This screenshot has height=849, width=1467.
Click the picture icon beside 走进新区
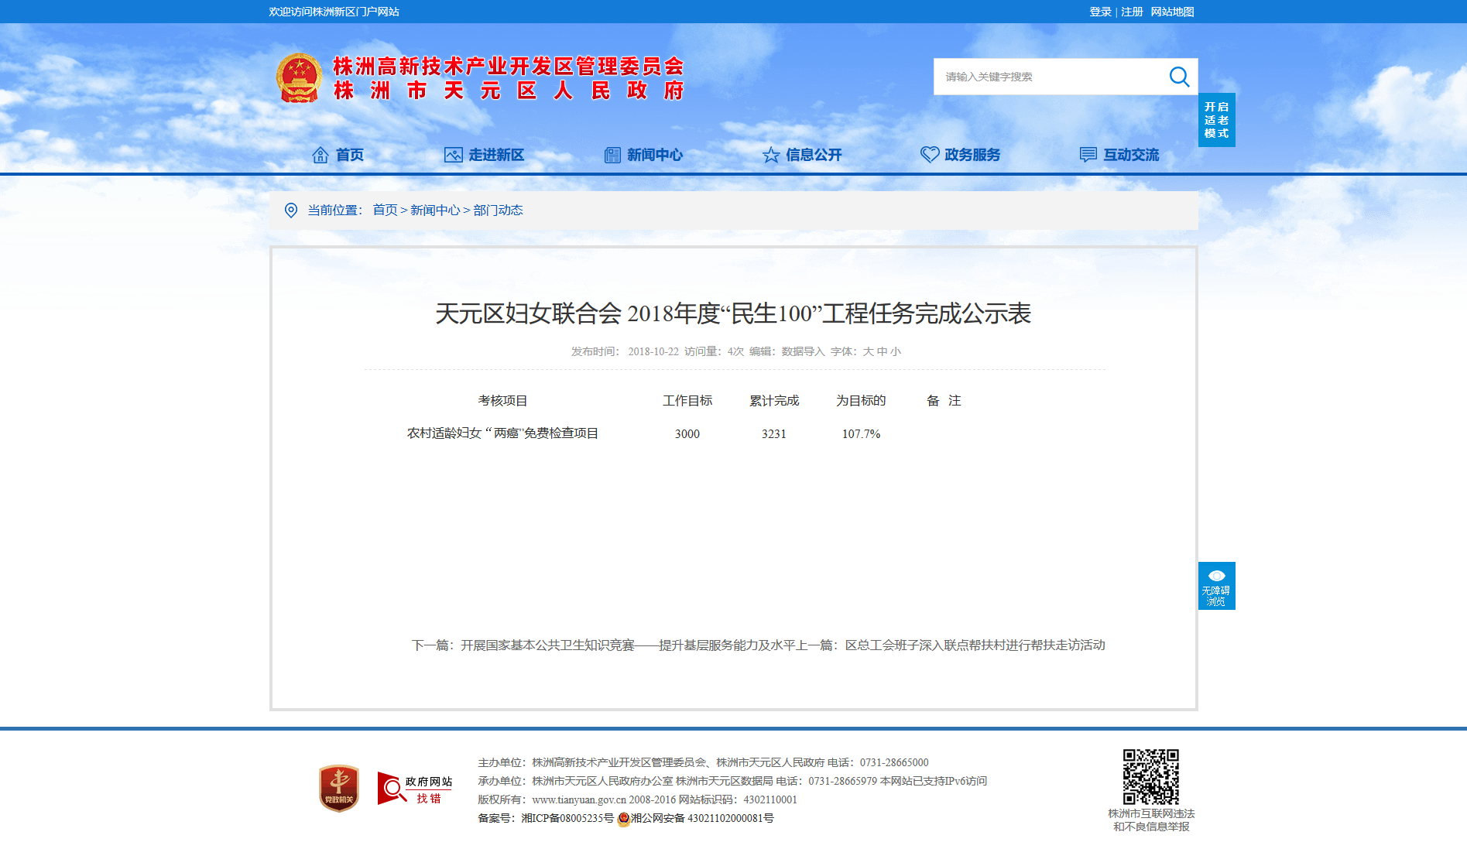tap(454, 155)
